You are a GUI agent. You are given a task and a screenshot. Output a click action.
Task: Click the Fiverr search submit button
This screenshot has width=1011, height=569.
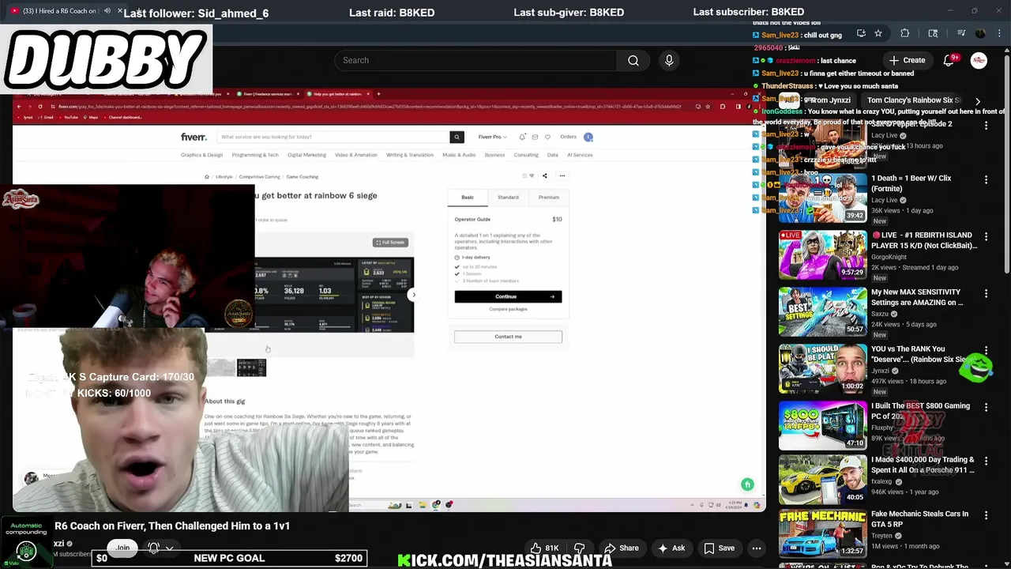tap(456, 137)
